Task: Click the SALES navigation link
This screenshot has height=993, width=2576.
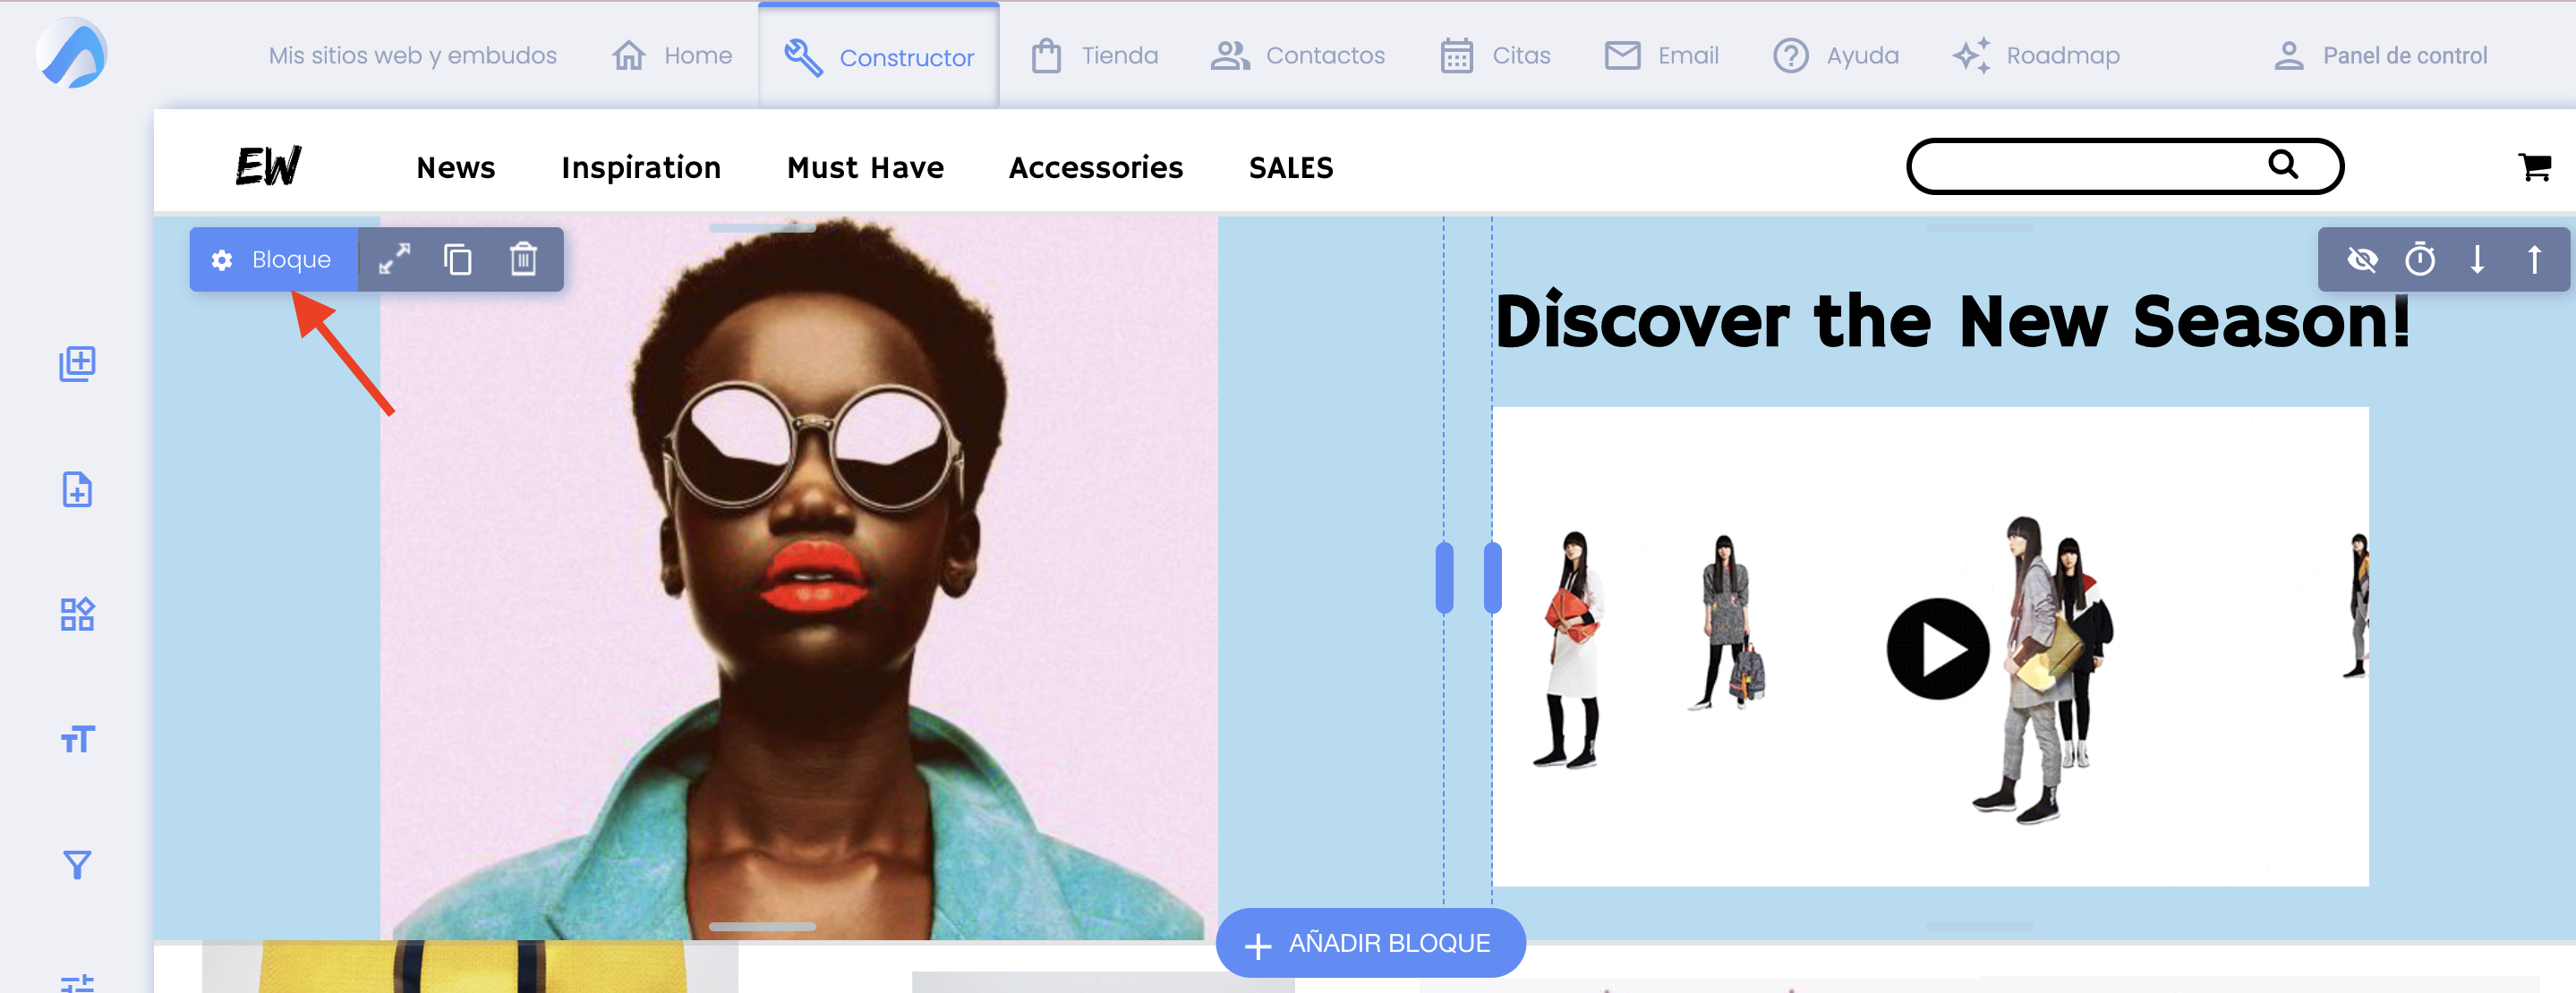Action: pyautogui.click(x=1291, y=168)
